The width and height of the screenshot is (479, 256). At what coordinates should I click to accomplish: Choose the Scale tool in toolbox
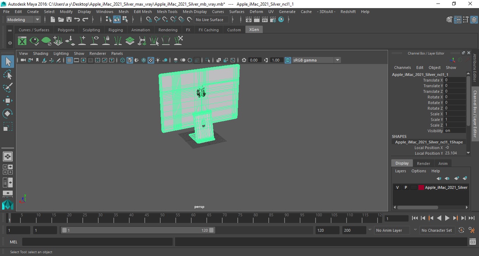click(8, 126)
